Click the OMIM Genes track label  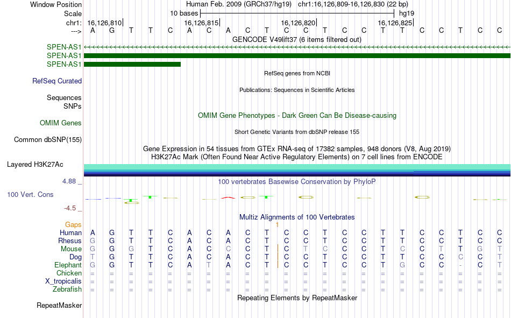point(61,123)
